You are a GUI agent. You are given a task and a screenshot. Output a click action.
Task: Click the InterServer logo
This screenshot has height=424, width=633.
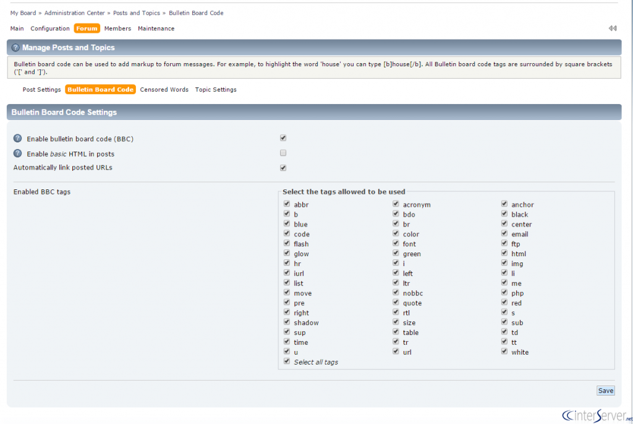[597, 415]
